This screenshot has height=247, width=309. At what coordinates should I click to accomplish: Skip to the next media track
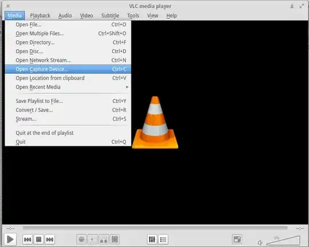point(50,240)
